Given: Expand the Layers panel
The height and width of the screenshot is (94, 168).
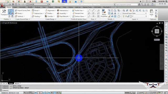Looking at the screenshot, I should (135, 19).
